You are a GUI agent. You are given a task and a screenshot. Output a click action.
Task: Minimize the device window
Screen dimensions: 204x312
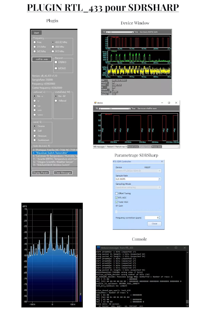(162, 103)
